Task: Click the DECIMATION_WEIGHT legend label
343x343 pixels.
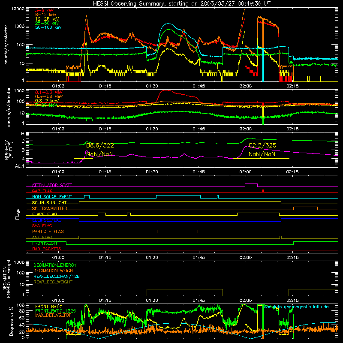Action: [54, 271]
